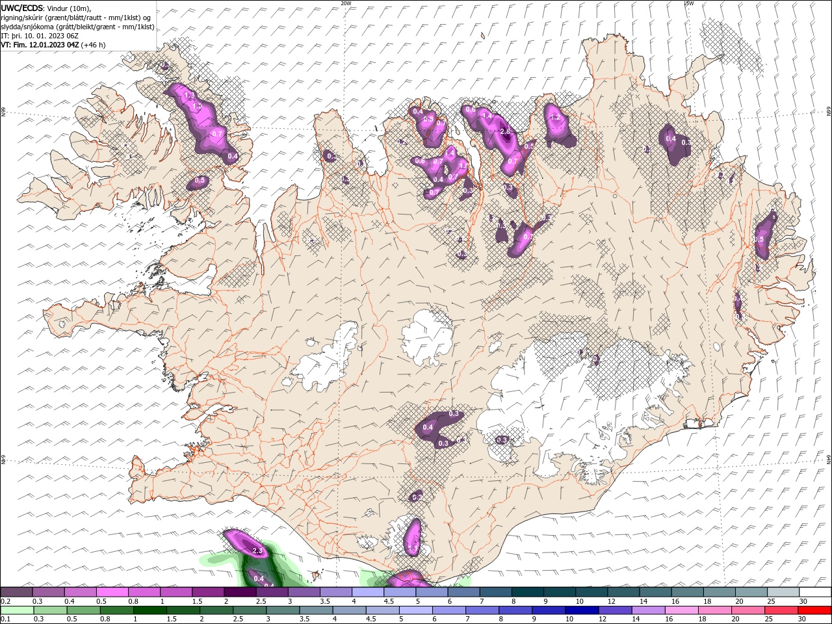Select rain scale swatch between 12 and 14
The width and height of the screenshot is (832, 624).
pyautogui.click(x=616, y=610)
